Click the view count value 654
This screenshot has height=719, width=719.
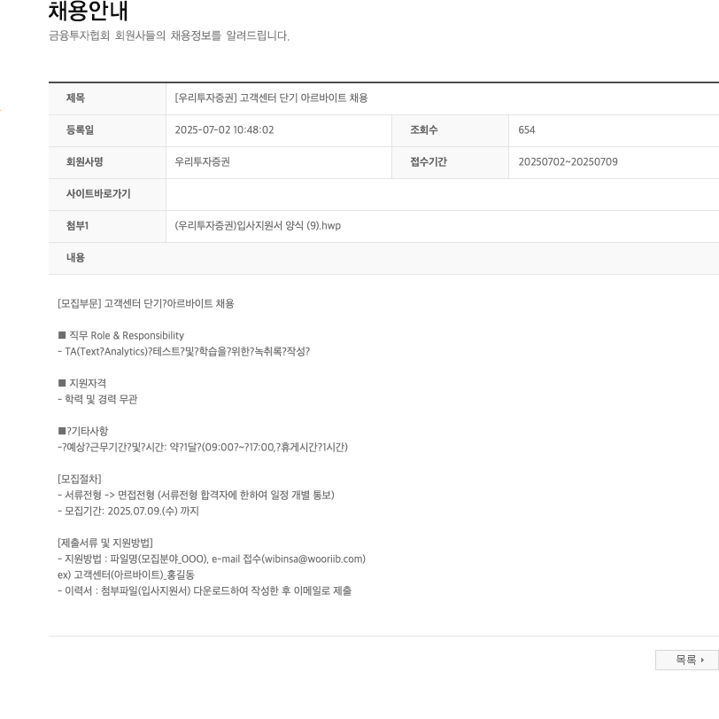526,130
